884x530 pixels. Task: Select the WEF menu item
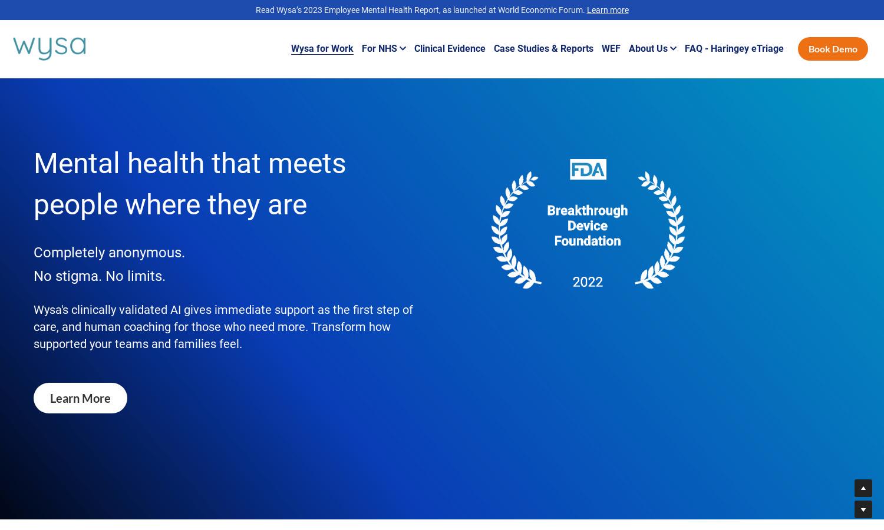coord(611,49)
